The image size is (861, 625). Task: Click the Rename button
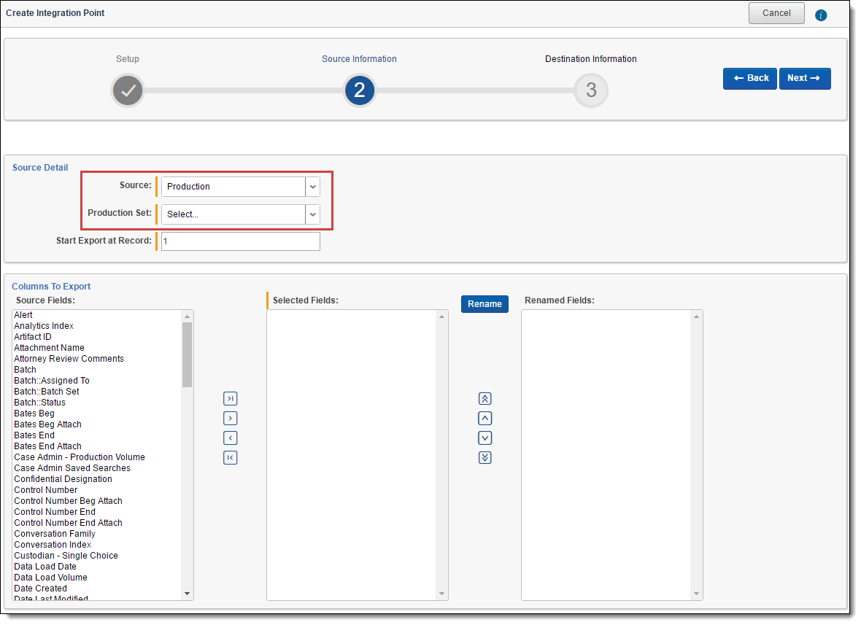[x=484, y=304]
